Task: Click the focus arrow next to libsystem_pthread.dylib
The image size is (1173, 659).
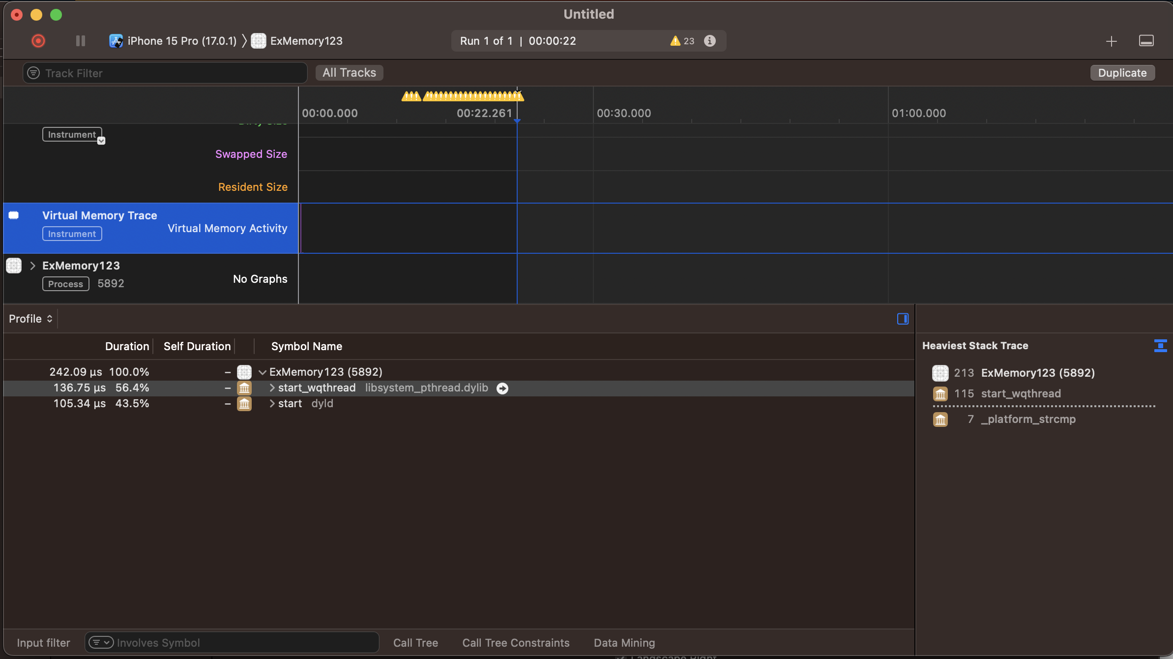Action: click(502, 388)
